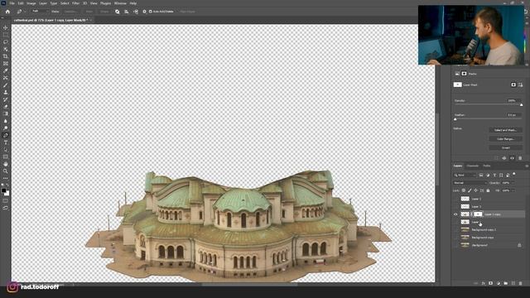Adjust the Feather slider handle
This screenshot has width=530, height=298.
[x=455, y=119]
